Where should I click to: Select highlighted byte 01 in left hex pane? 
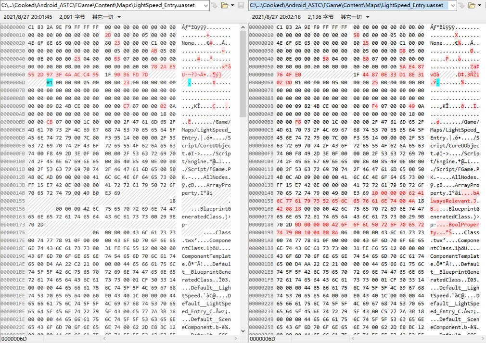50,83
